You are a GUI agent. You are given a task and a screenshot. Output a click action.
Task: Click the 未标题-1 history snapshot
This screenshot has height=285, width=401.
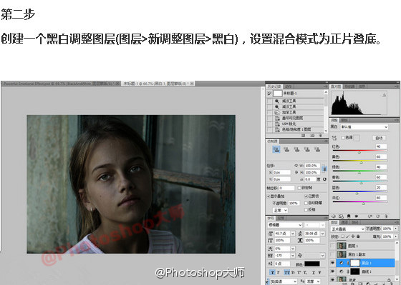(x=290, y=94)
